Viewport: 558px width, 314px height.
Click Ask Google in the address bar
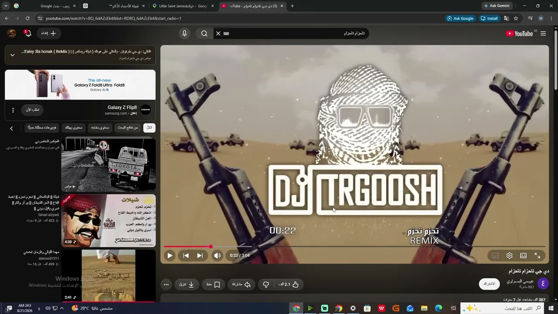click(x=460, y=18)
